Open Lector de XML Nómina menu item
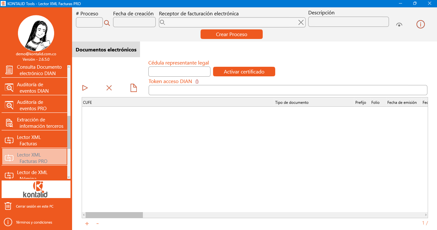Image resolution: width=437 pixels, height=230 pixels. (x=35, y=173)
